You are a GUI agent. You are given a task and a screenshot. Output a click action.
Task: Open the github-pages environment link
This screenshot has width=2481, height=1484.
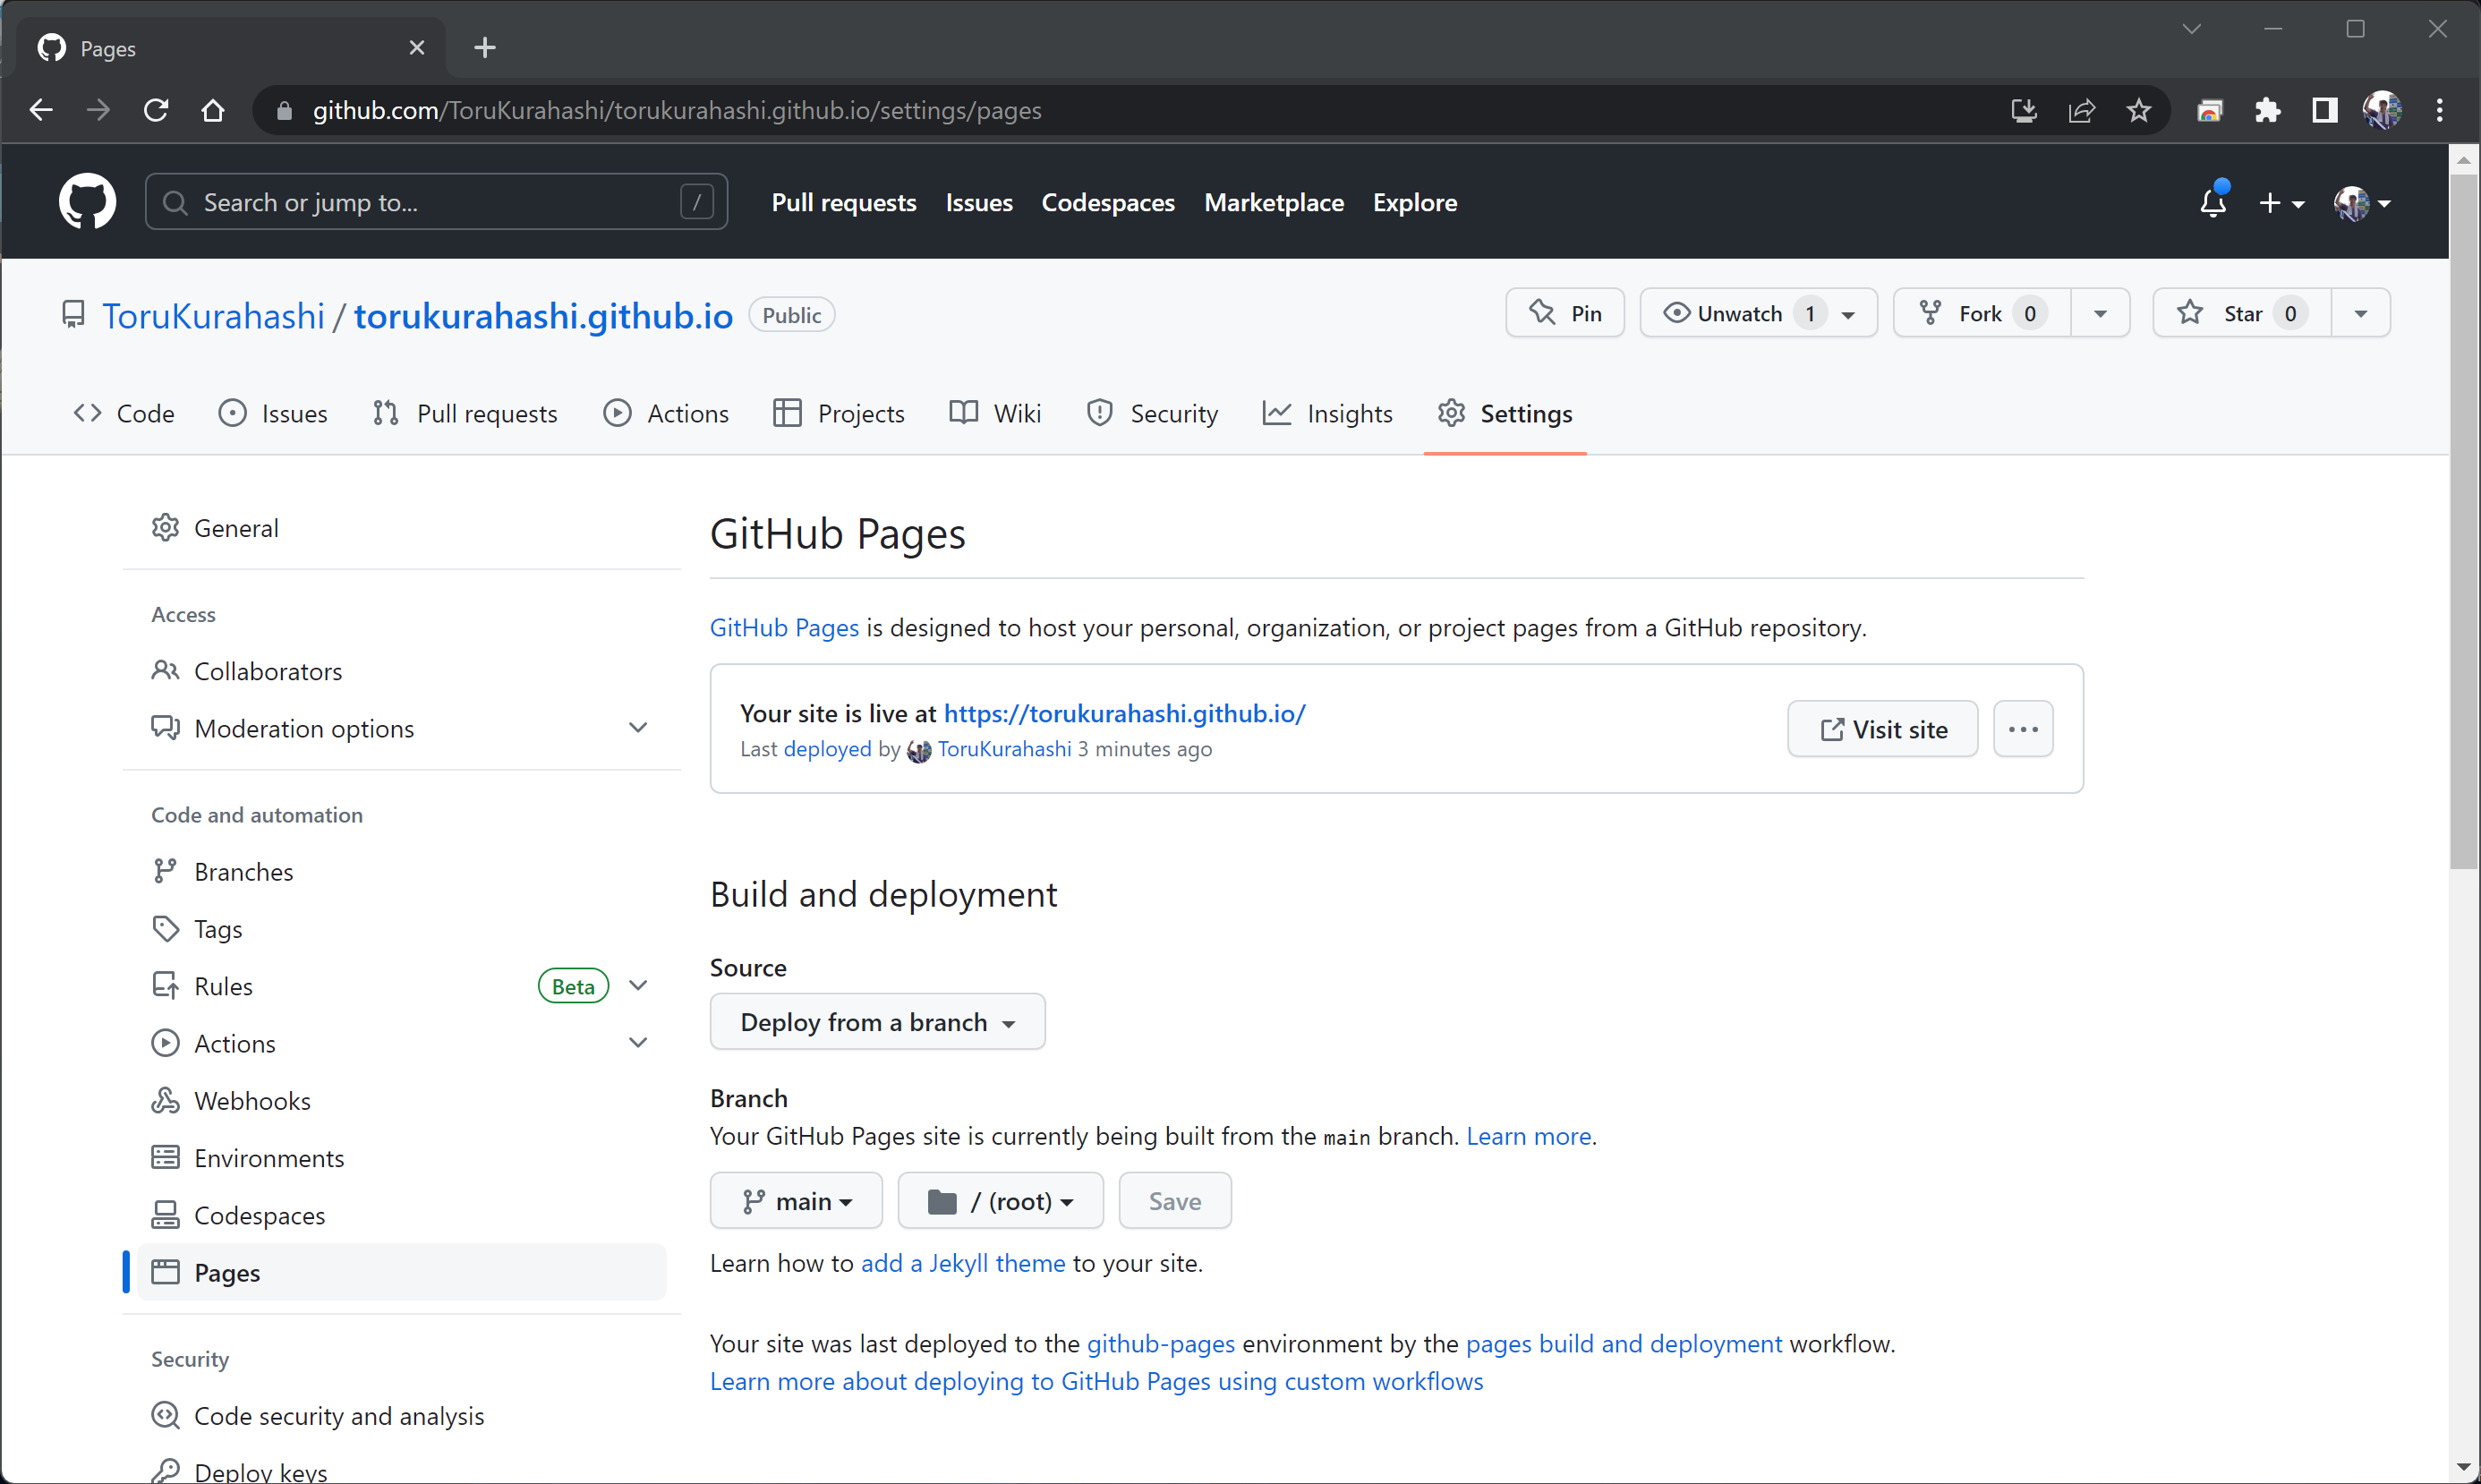(x=1160, y=1343)
